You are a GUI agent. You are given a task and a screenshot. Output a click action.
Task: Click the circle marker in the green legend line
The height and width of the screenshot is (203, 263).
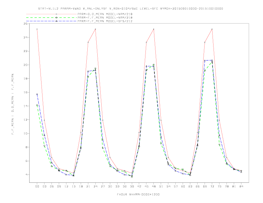point(56,18)
